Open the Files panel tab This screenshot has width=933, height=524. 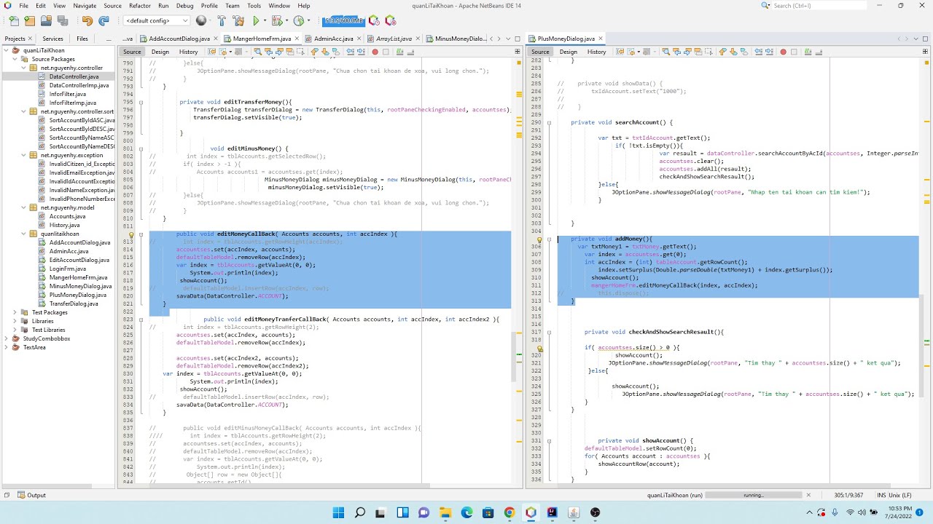pos(82,39)
